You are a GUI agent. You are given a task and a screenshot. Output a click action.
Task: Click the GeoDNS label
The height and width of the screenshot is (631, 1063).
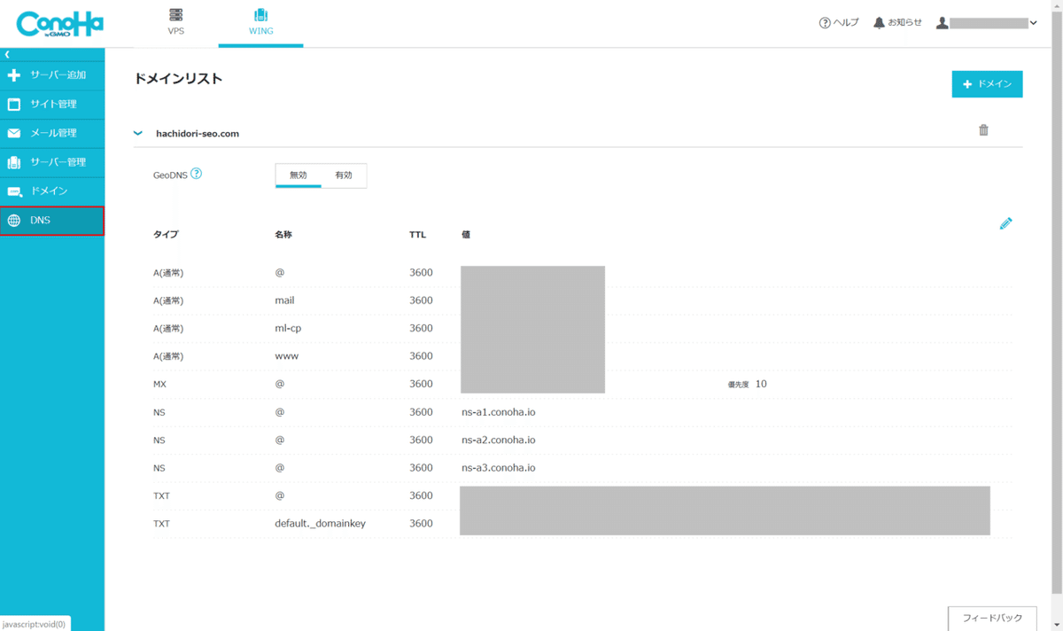170,175
